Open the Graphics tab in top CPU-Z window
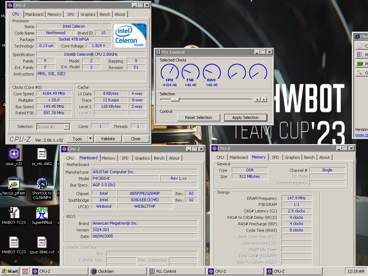Viewport: 368px width, 276px height. coord(88,14)
